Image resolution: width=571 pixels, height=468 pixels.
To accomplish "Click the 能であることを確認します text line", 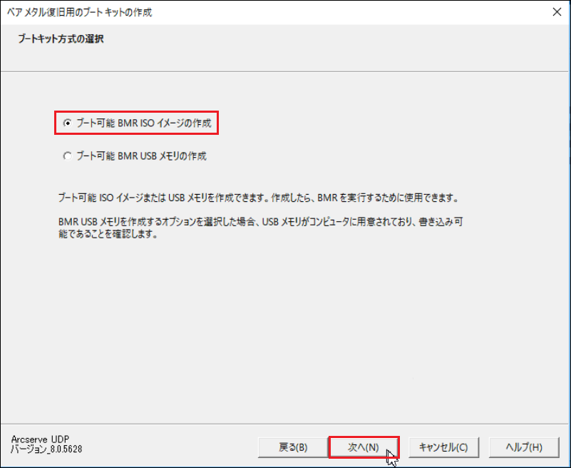I will coord(108,234).
